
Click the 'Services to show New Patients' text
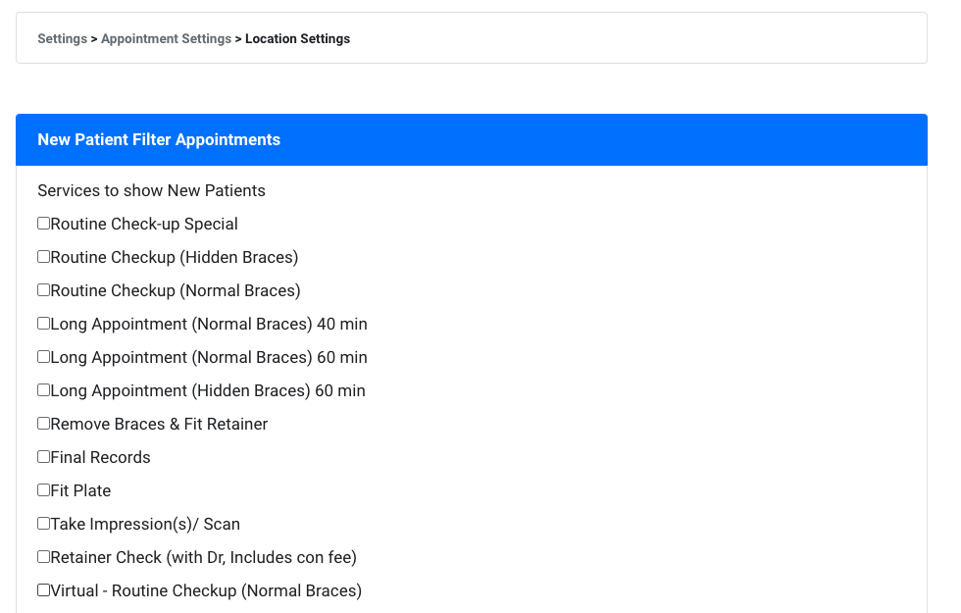151,190
